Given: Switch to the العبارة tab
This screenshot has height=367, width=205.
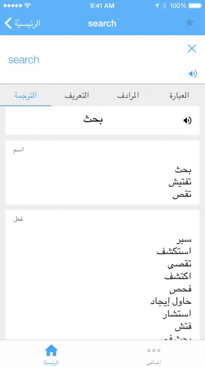Looking at the screenshot, I should [179, 95].
